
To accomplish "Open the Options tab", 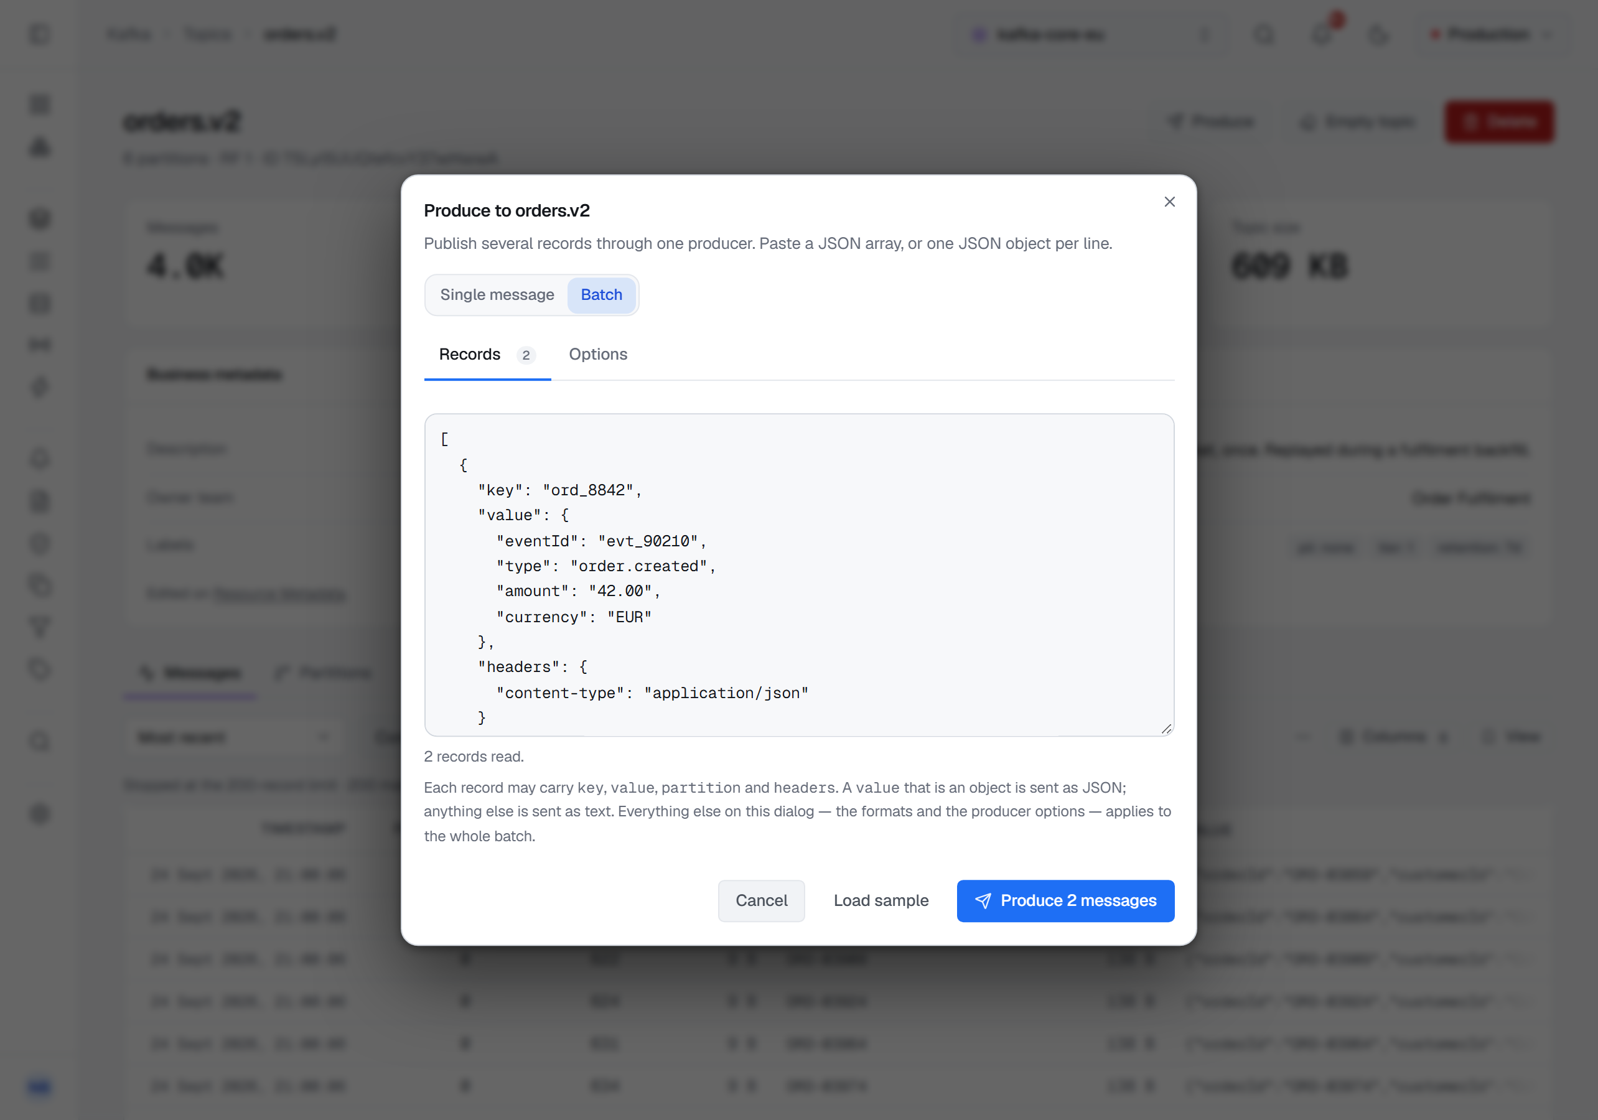I will pyautogui.click(x=598, y=354).
